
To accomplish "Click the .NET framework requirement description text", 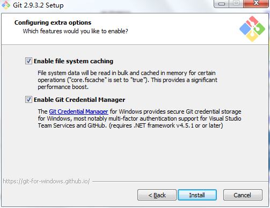I will [140, 118].
